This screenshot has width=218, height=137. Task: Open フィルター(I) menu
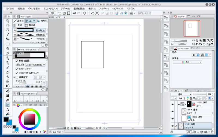pyautogui.click(x=104, y=9)
